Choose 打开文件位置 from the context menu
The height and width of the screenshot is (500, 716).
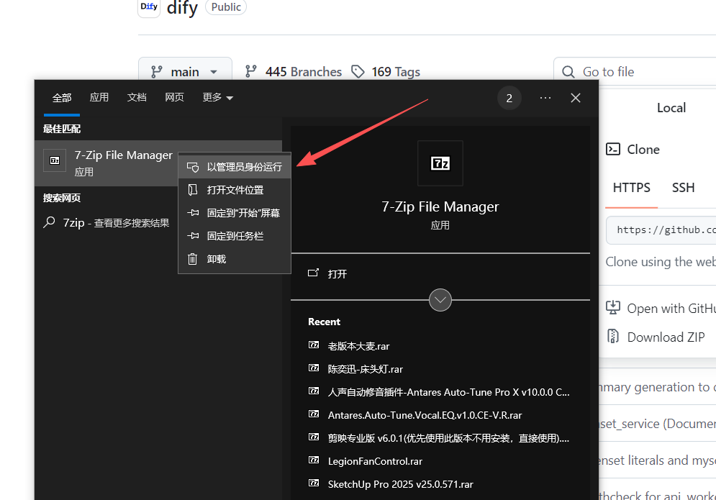click(235, 190)
